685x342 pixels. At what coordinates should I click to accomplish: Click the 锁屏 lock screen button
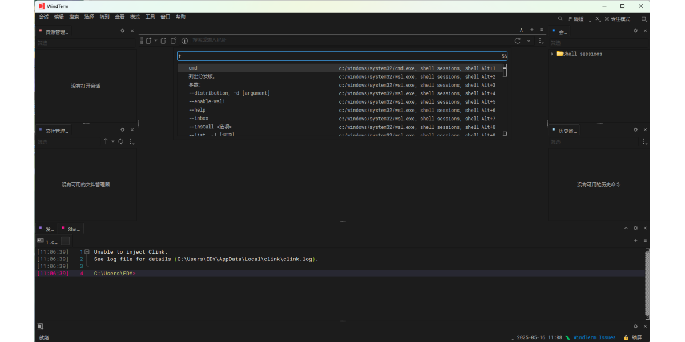click(632, 337)
